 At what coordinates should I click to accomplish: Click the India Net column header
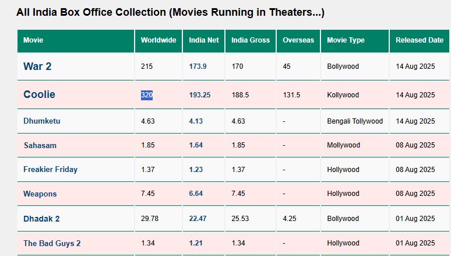(x=204, y=40)
